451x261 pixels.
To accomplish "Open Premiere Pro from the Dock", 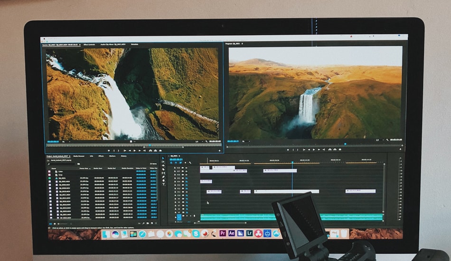I will coord(223,233).
